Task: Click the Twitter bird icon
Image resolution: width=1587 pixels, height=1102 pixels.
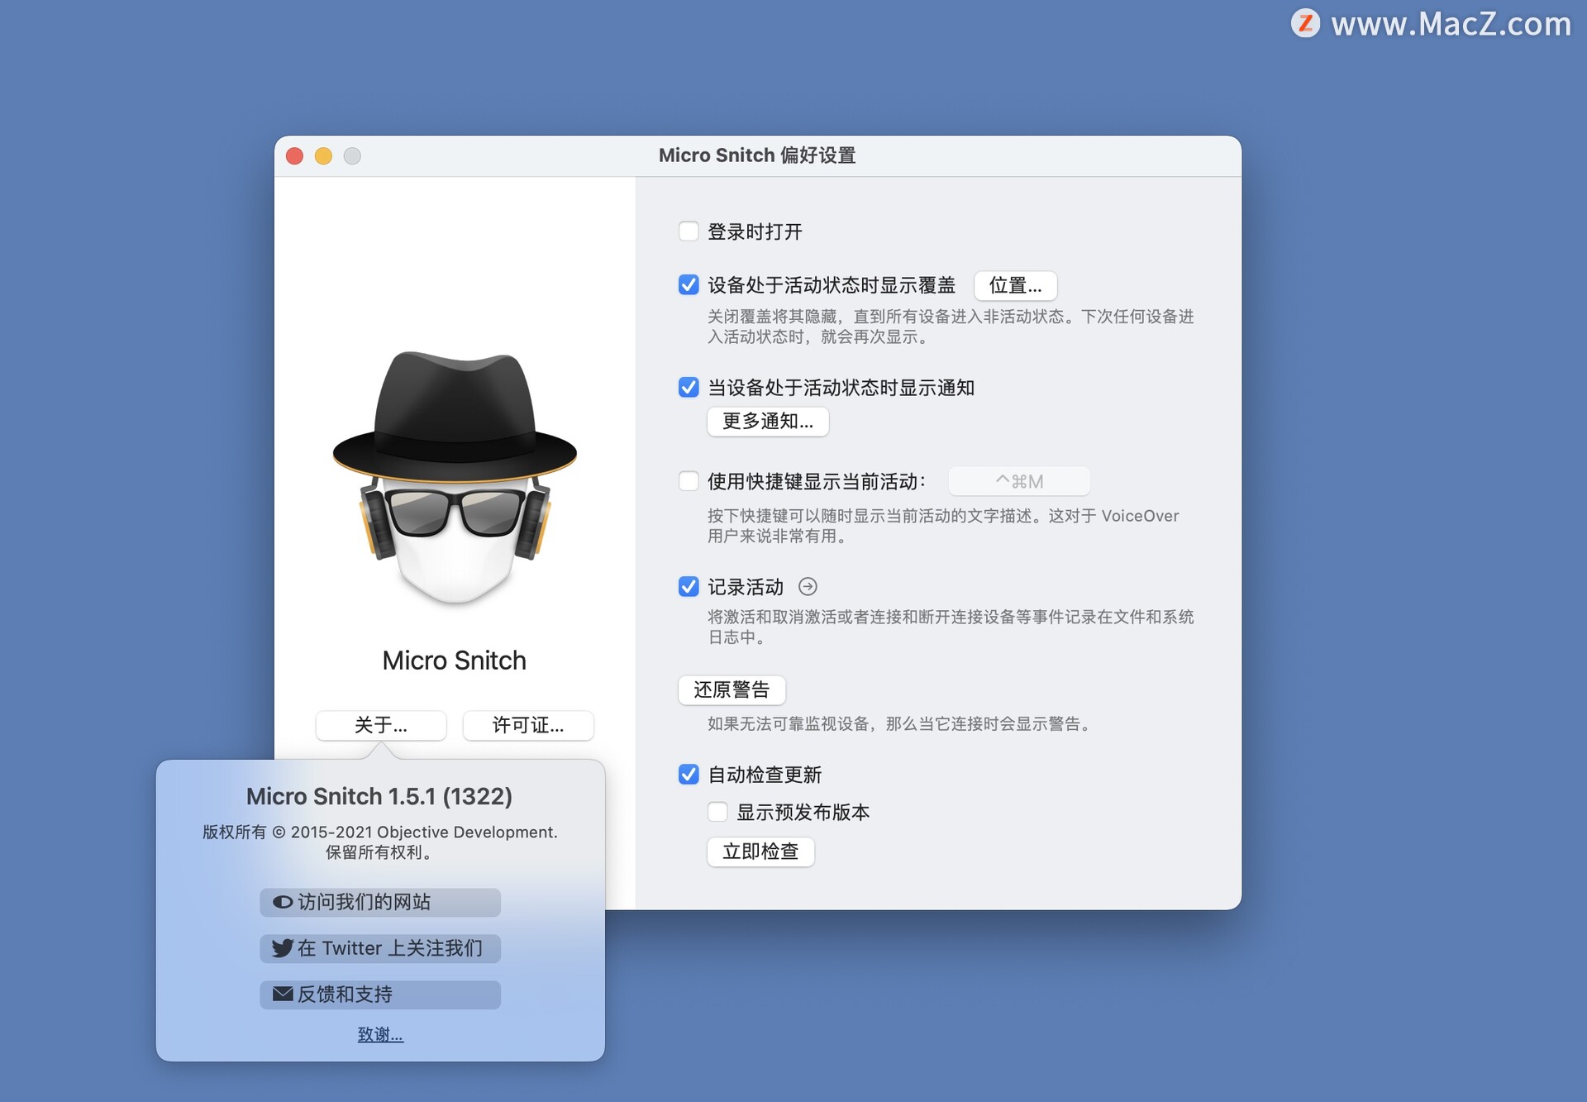Action: coord(283,948)
